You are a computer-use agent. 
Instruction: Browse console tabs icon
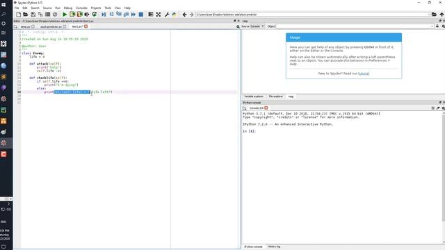(244, 108)
